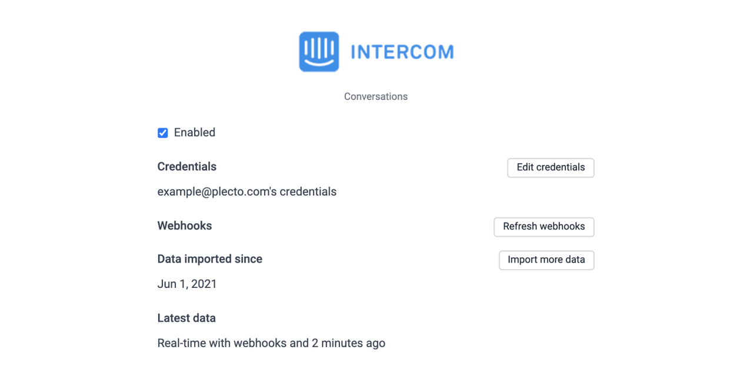Click the vertical bars in the Intercom logo
The image size is (753, 376).
coord(319,47)
